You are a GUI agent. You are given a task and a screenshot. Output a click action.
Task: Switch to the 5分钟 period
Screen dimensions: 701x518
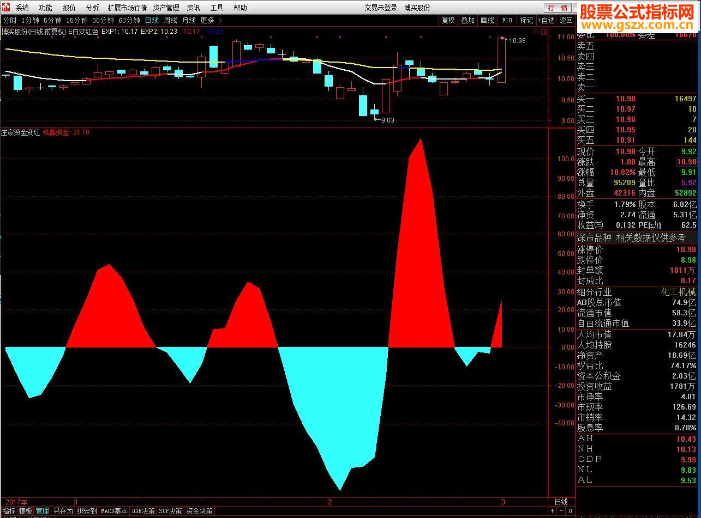tap(53, 20)
